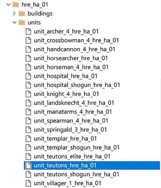Select file name unit_templar_hre_ha_01

coord(65,139)
